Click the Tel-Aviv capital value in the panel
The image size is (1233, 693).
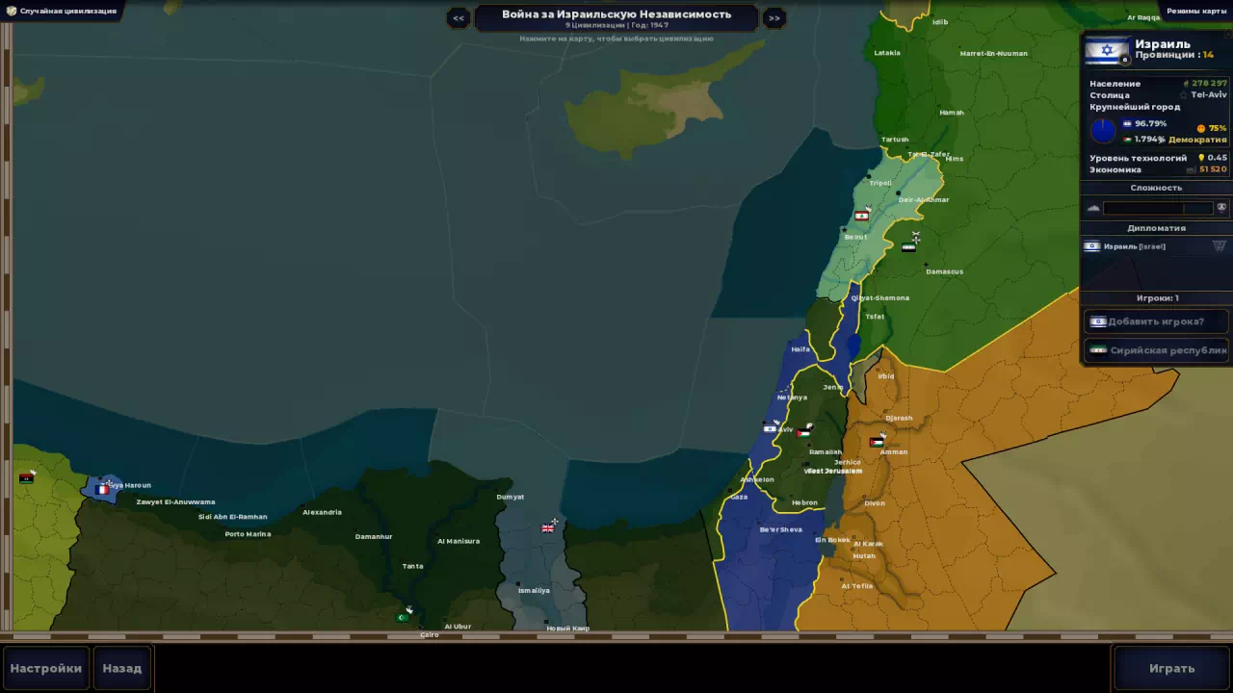point(1209,95)
